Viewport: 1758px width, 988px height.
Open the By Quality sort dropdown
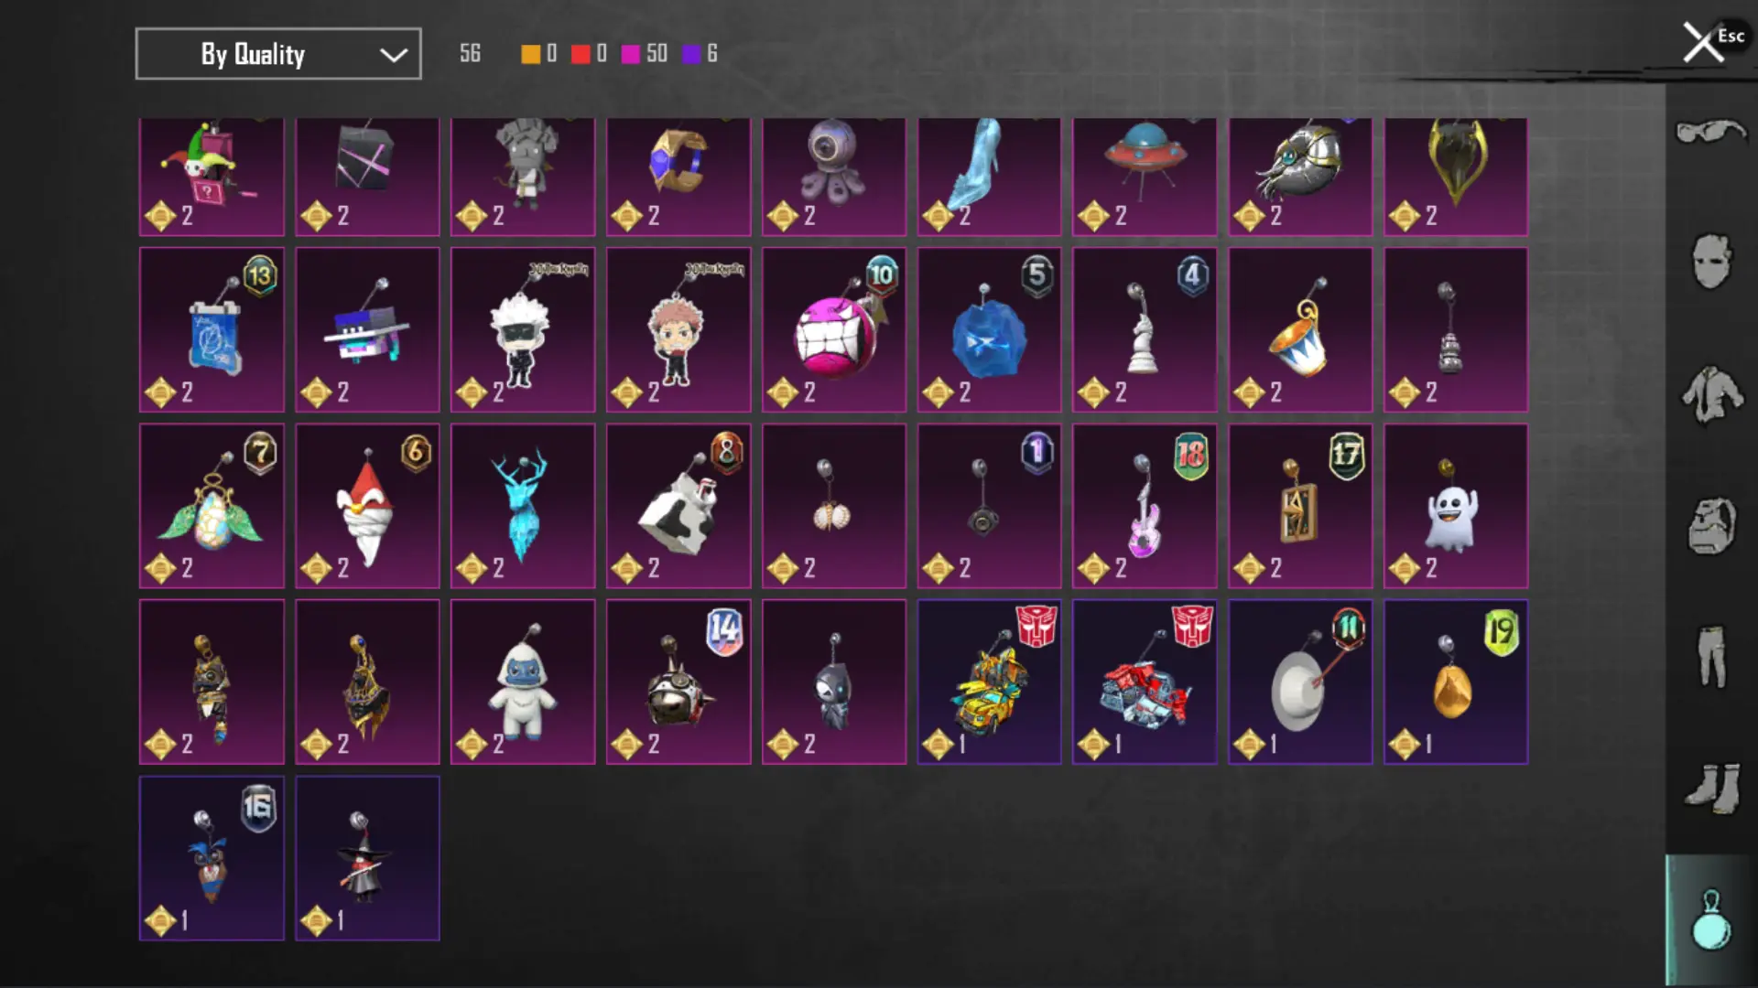pyautogui.click(x=278, y=54)
